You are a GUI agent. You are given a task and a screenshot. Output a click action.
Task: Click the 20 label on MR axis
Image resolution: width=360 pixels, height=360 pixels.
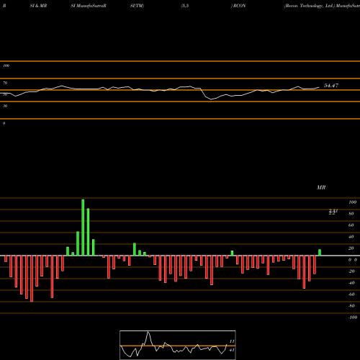click(x=351, y=248)
